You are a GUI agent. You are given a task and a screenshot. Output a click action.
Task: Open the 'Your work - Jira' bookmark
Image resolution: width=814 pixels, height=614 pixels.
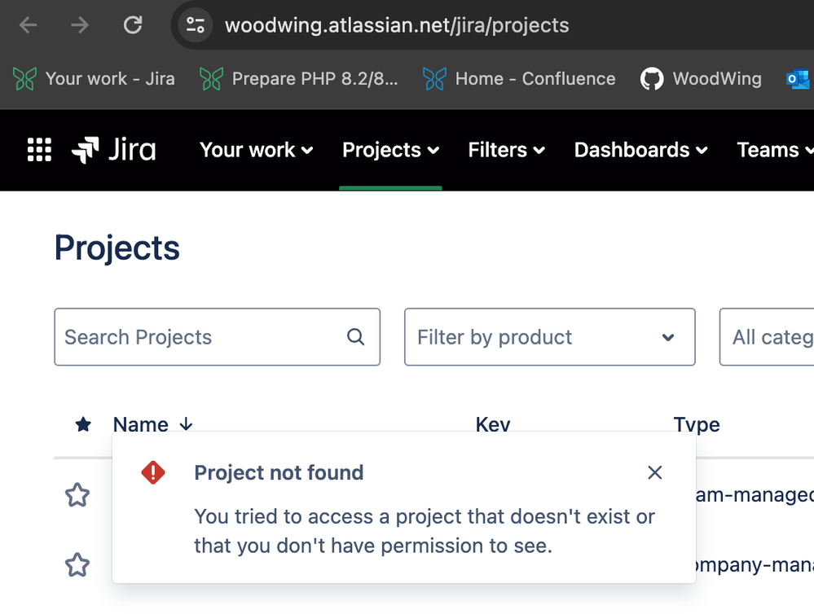tap(94, 79)
